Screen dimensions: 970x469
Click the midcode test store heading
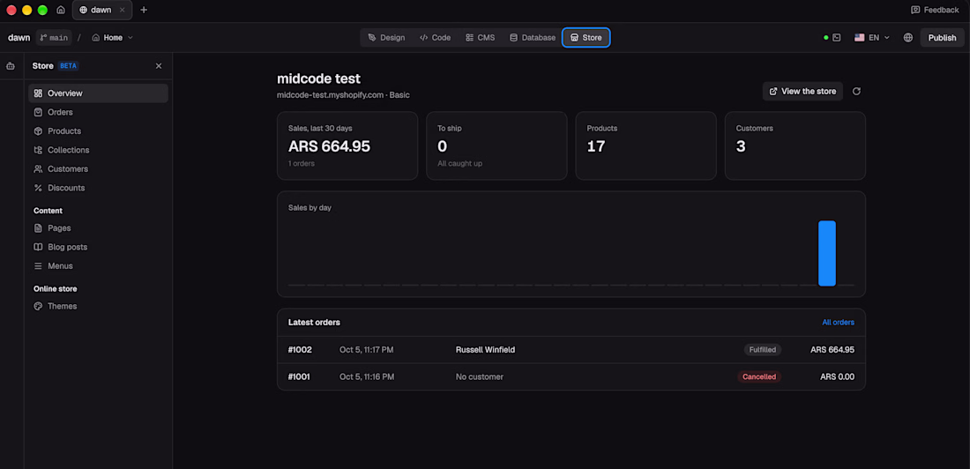tap(318, 78)
